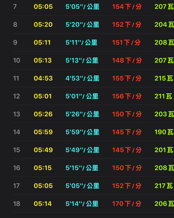Select pace 4'53''/公里
The width and height of the screenshot is (174, 218).
[x=82, y=78]
